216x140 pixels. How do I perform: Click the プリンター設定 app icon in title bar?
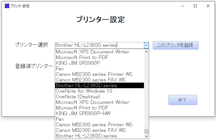coord(7,6)
